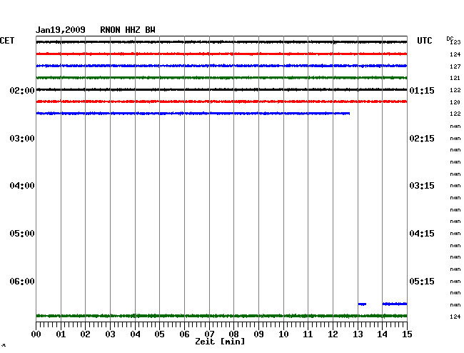Screen dimensions: 464x353
Task: Click minute label 15 on the time axis
Action: [407, 334]
